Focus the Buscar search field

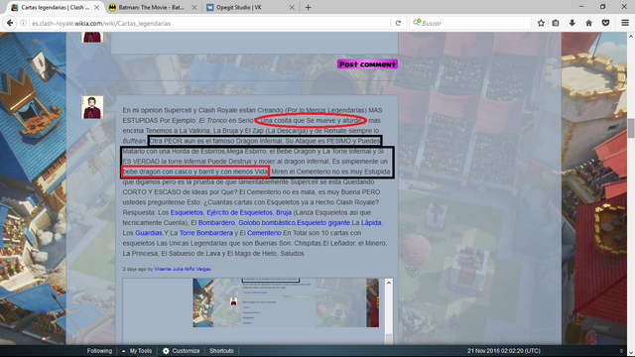[x=469, y=23]
